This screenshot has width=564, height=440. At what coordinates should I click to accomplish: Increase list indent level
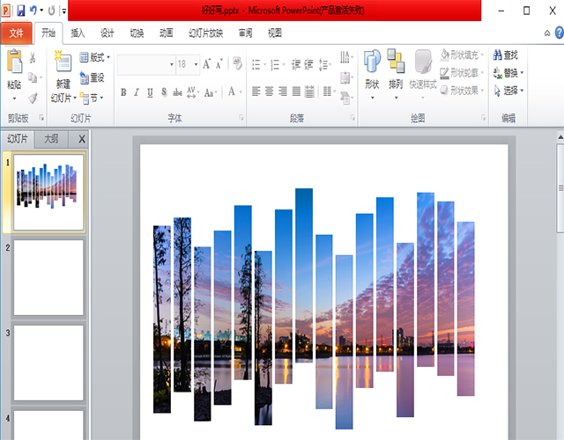(x=308, y=64)
